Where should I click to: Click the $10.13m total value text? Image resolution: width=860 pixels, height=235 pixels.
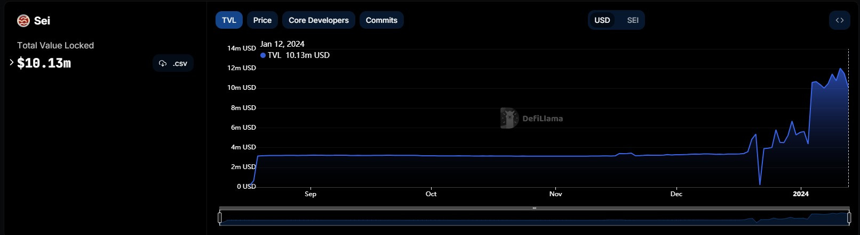(x=44, y=63)
